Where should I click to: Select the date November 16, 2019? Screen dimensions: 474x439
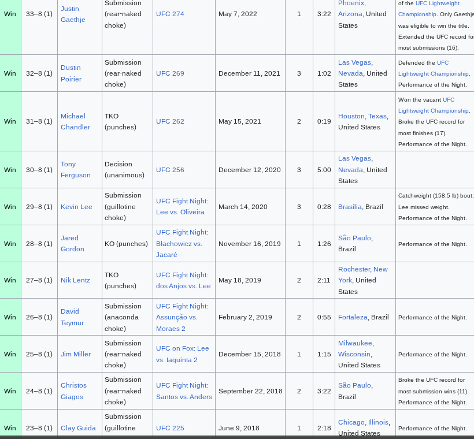[x=250, y=244]
